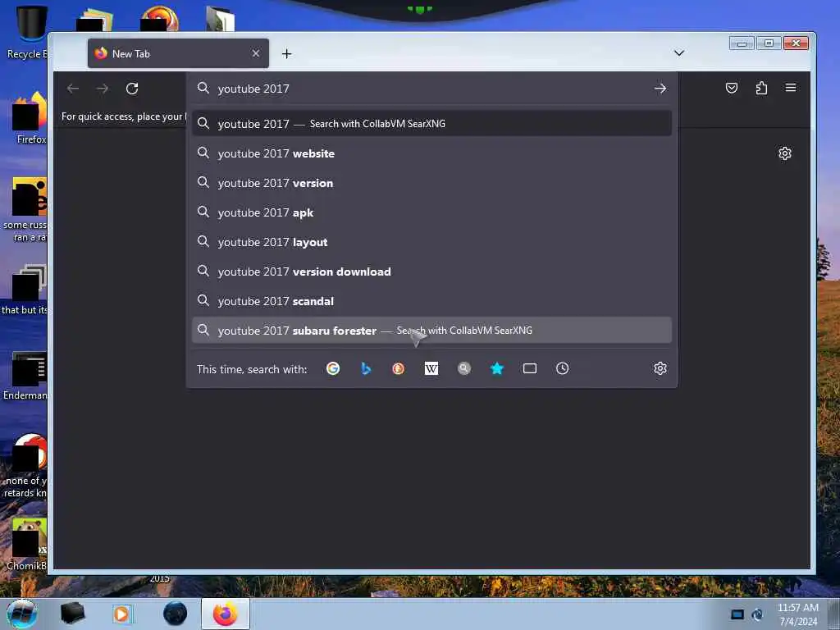Go back with the back arrow
Viewport: 840px width, 630px height.
(x=73, y=89)
